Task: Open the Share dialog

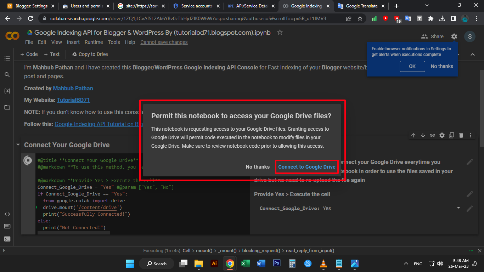Action: (432, 36)
